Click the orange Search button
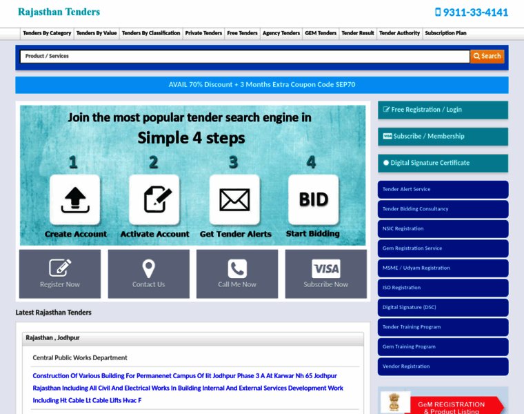Viewport: 524px width, 414px height. (487, 56)
